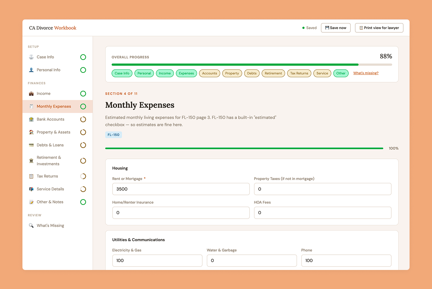Screen dimensions: 432x289
Task: Click the Other progress chip
Action: coord(341,73)
